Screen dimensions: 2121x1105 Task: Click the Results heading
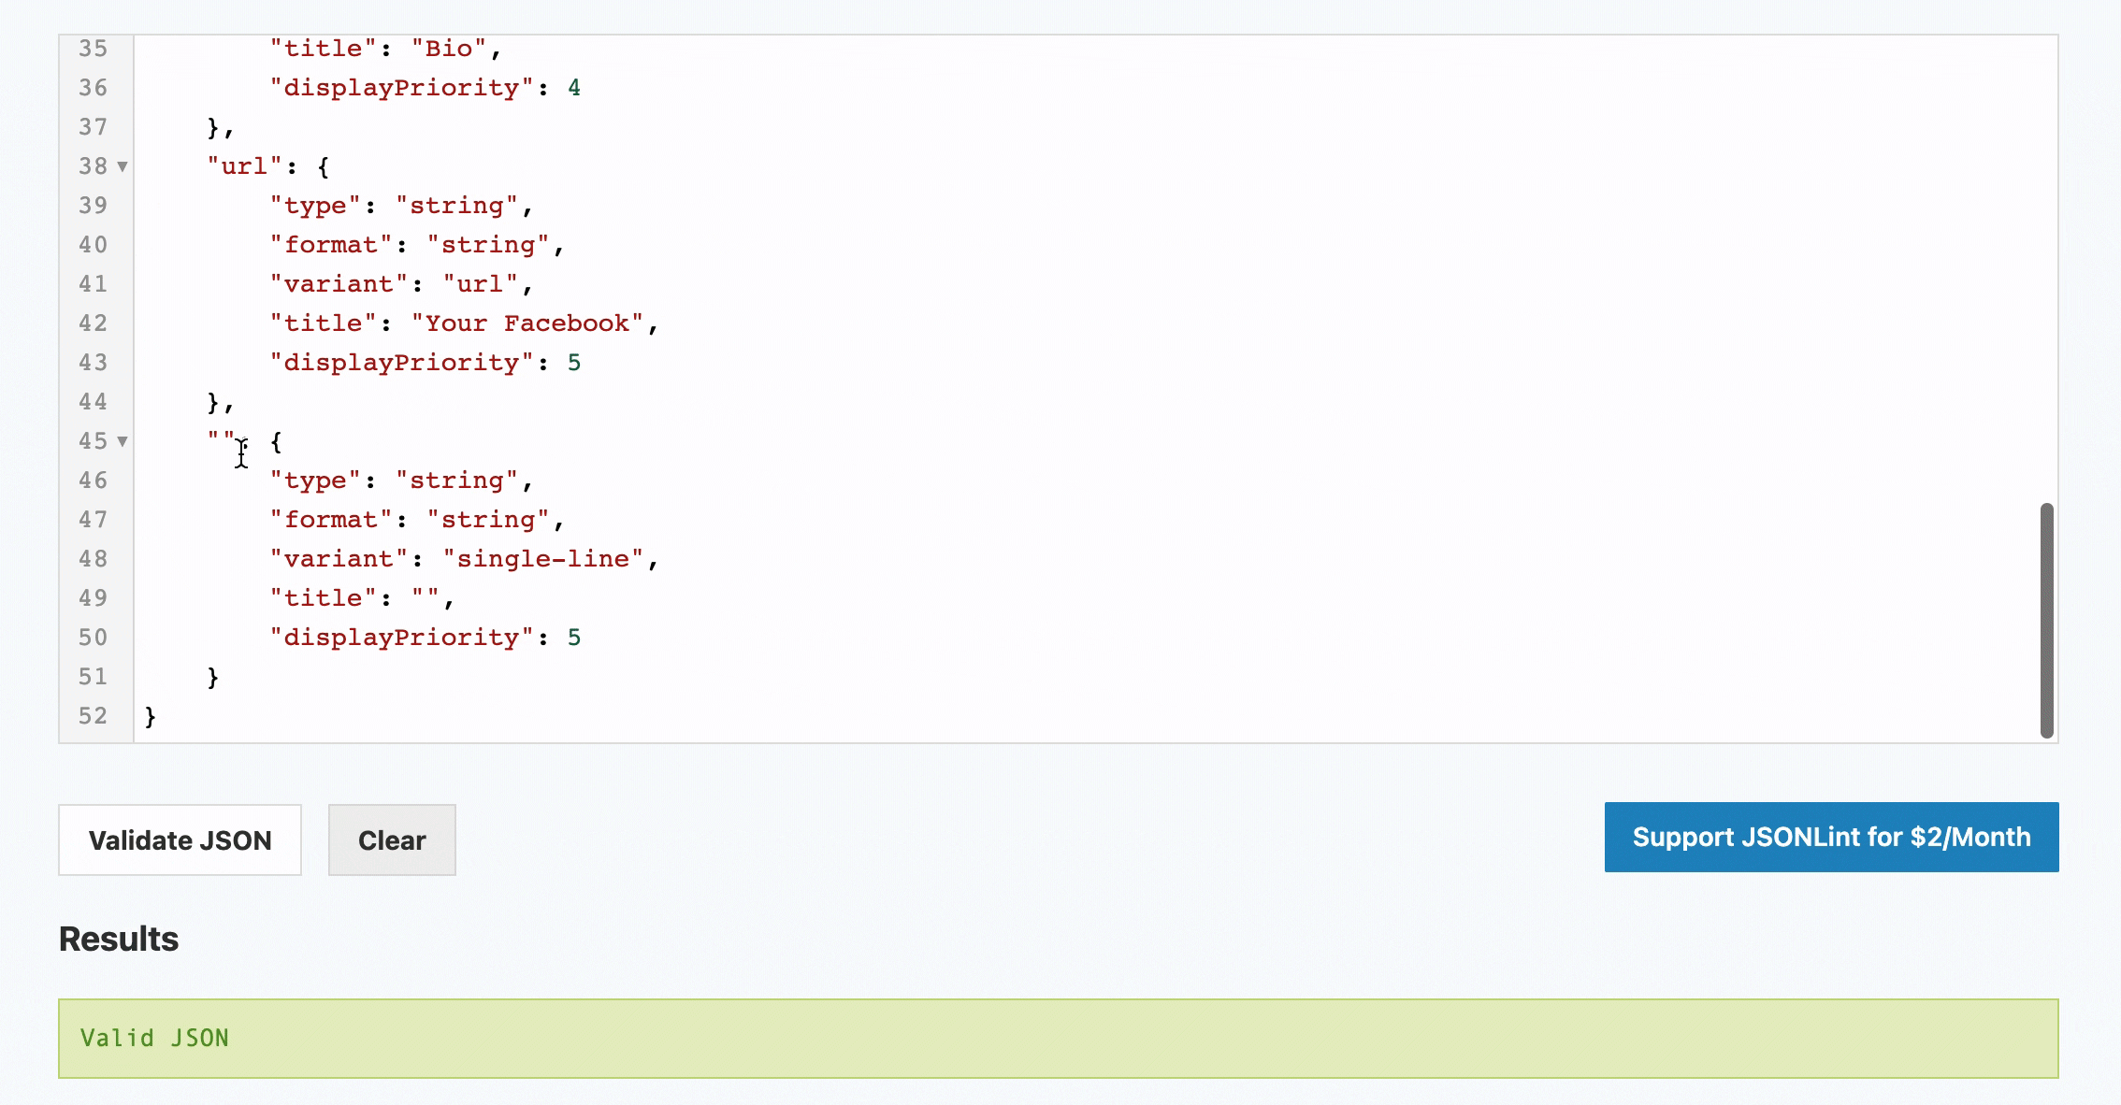tap(119, 939)
